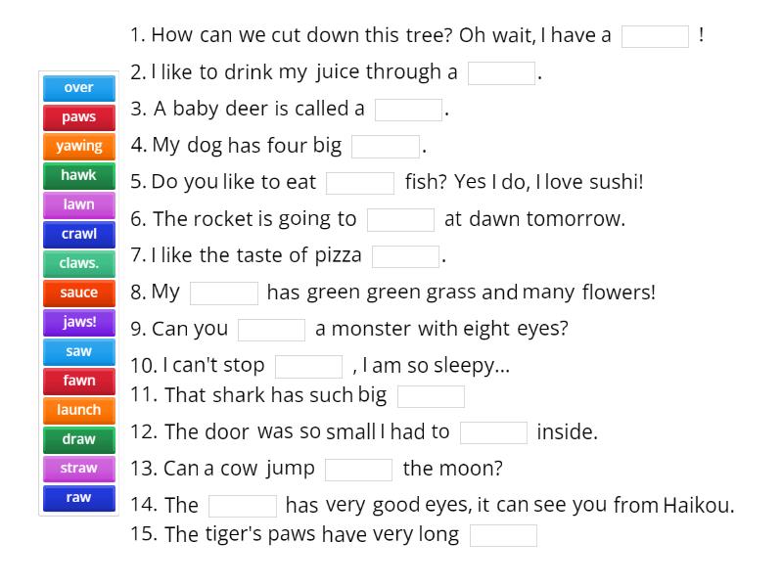This screenshot has height=587, width=783.
Task: Select the 'crawl' word tile
Action: click(78, 234)
